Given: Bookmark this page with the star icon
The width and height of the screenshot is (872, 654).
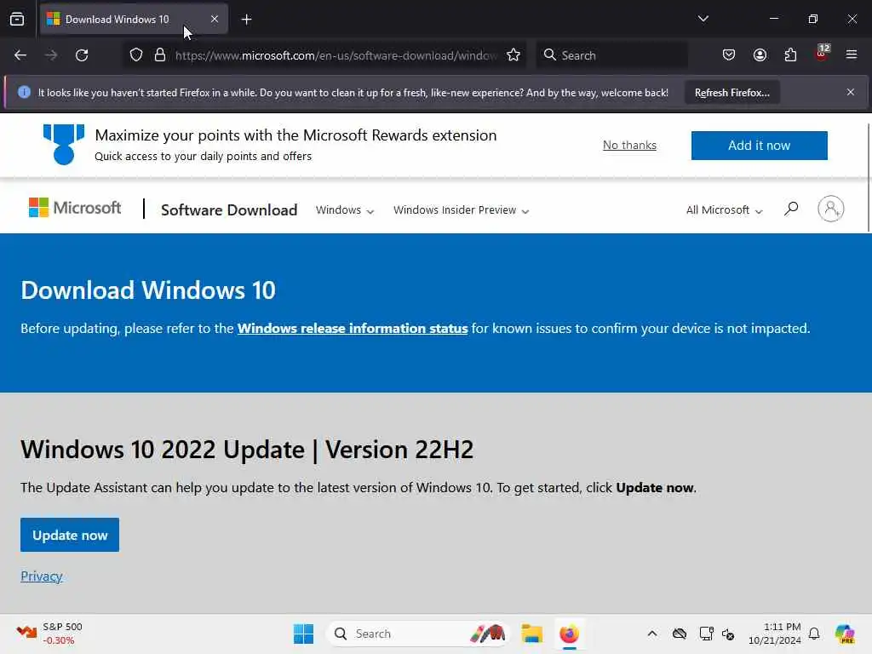Looking at the screenshot, I should click(513, 55).
